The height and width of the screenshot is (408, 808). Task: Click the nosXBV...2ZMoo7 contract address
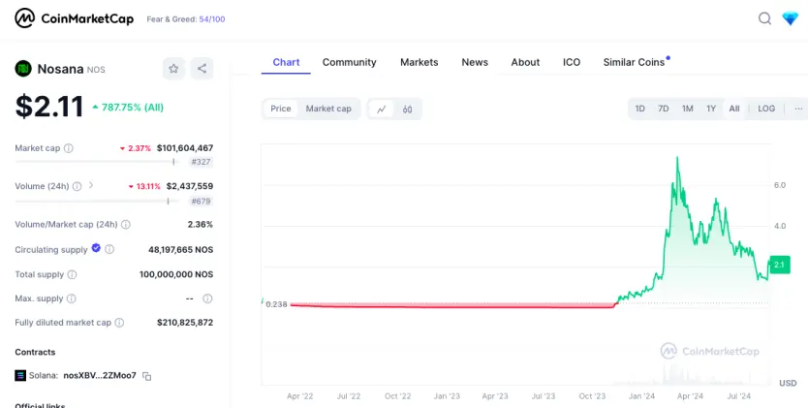(100, 376)
